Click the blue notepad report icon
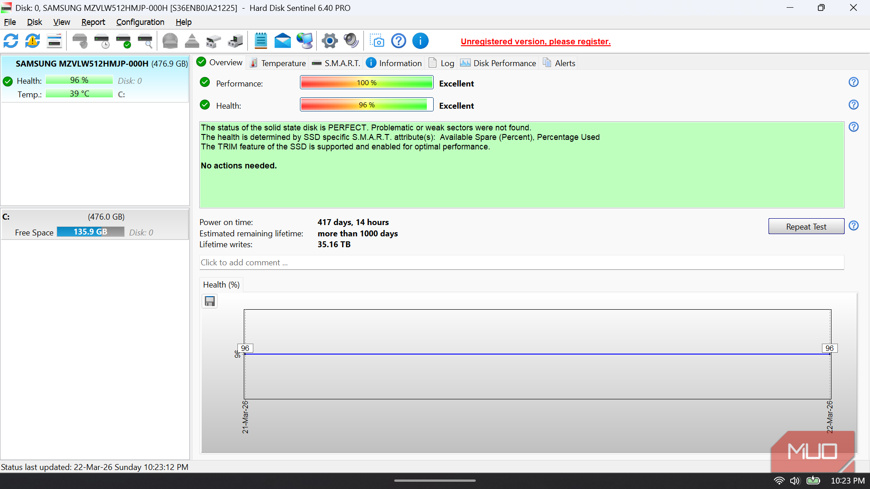 pyautogui.click(x=261, y=41)
